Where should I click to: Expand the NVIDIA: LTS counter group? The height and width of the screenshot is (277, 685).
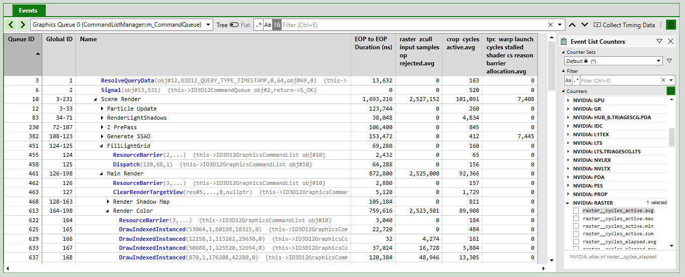click(x=569, y=143)
